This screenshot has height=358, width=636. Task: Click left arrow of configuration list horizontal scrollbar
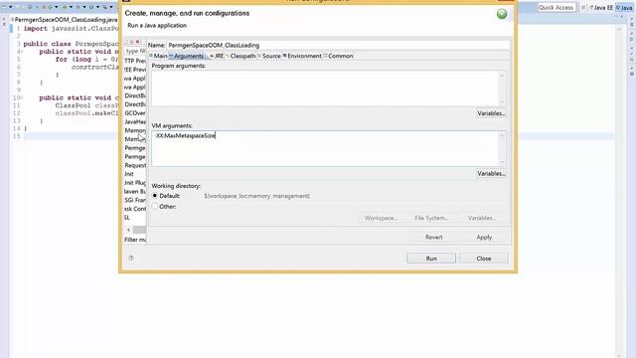coord(128,230)
